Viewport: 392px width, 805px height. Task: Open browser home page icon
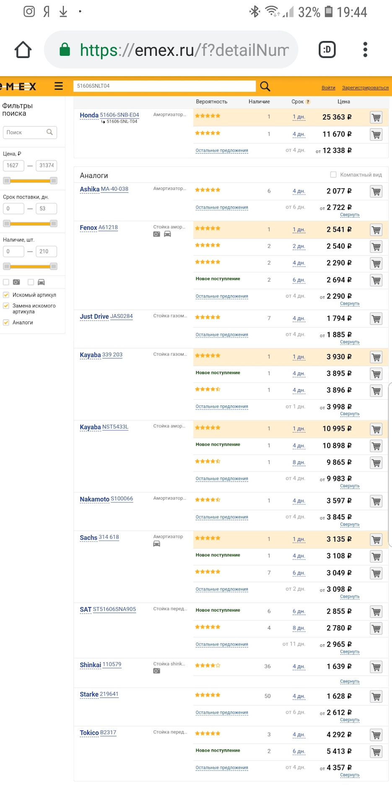point(23,50)
